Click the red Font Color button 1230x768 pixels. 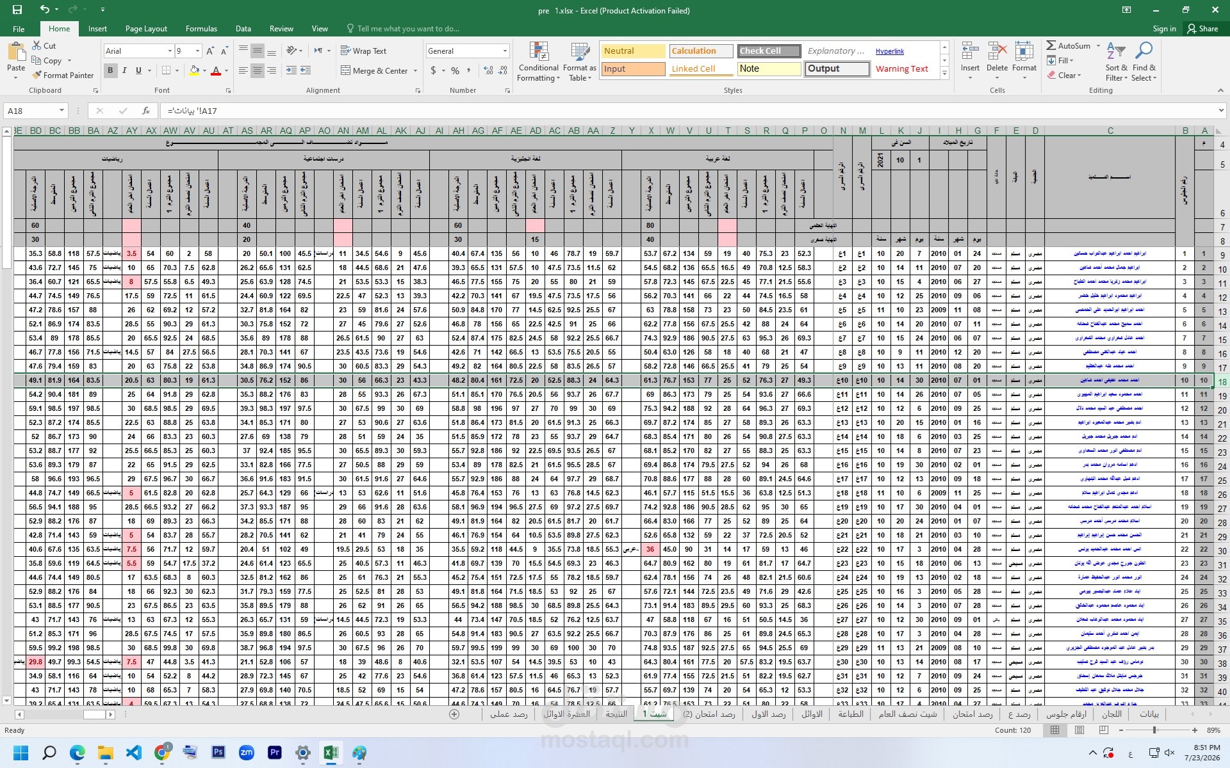tap(216, 70)
